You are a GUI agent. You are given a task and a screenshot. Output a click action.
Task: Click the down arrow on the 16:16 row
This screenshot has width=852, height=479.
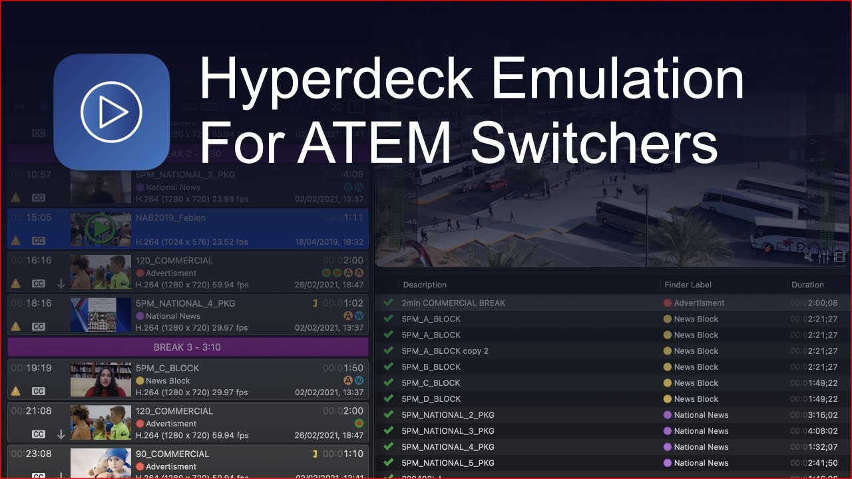(x=61, y=284)
